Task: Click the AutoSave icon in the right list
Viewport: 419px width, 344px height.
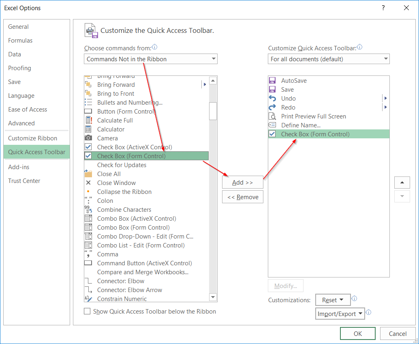Action: 272,80
